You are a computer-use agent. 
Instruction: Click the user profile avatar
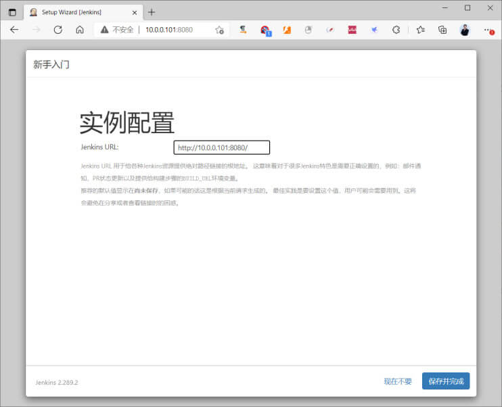[465, 30]
